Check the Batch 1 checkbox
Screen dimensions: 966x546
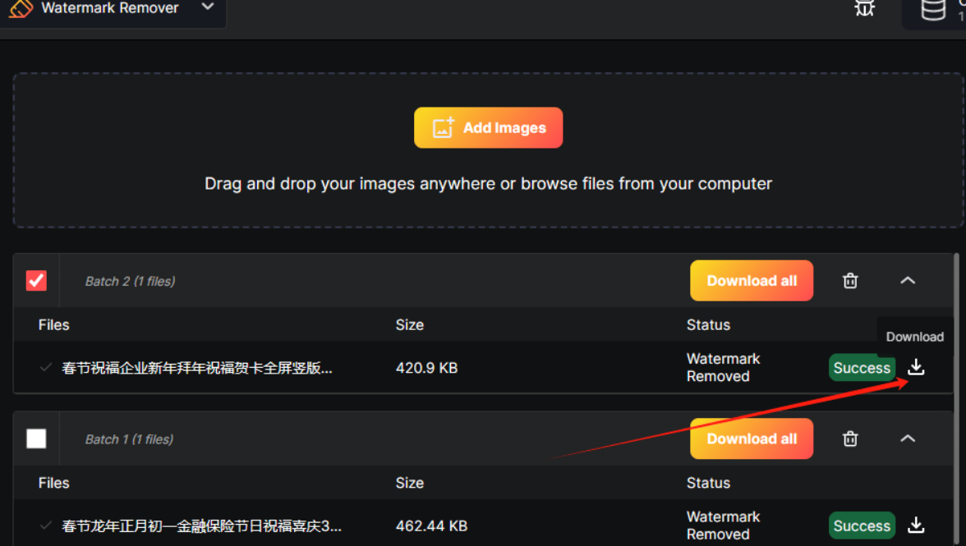(x=36, y=439)
